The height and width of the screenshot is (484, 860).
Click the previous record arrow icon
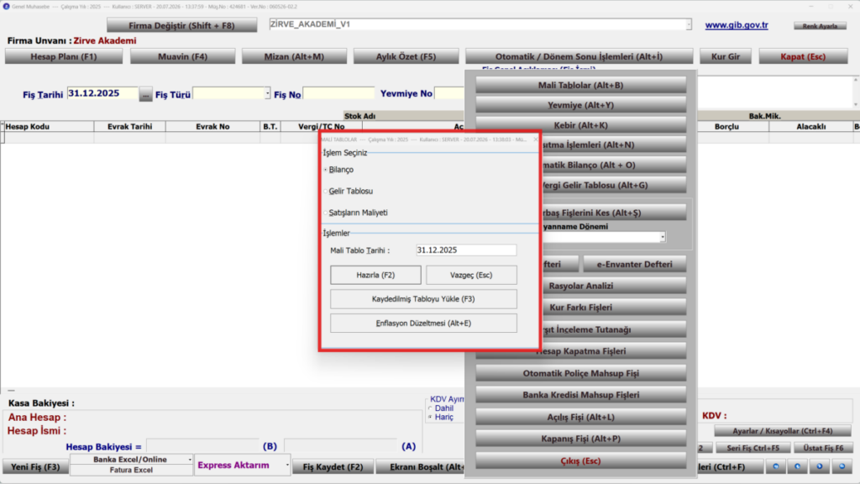coord(798,466)
